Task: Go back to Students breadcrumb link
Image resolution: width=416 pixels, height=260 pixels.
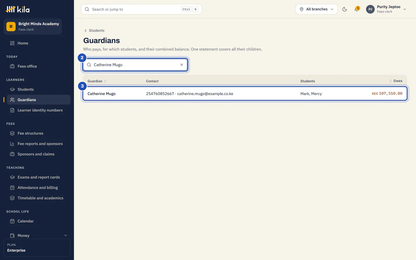Action: [x=94, y=30]
